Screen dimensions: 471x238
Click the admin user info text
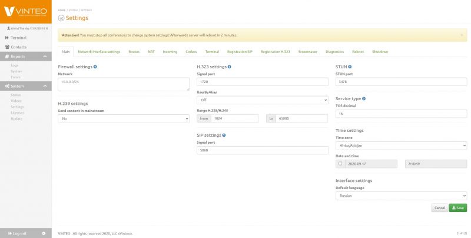point(28,28)
